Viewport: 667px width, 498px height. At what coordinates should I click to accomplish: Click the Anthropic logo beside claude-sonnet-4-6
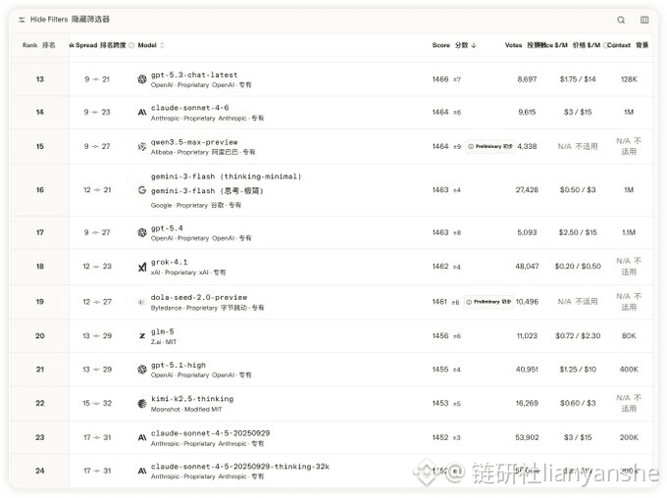142,113
